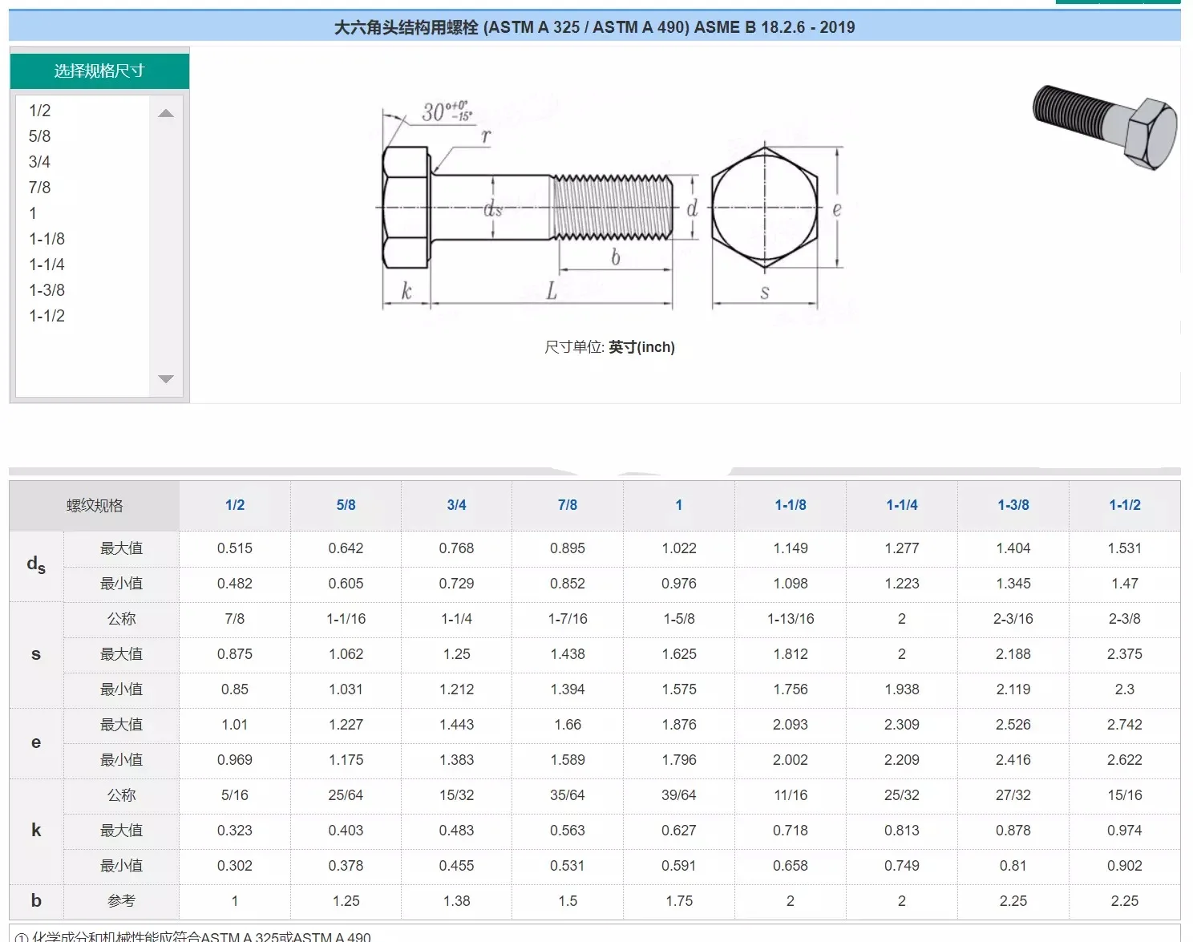The width and height of the screenshot is (1193, 942).
Task: Click the size list scroll-up arrow
Action: click(166, 113)
